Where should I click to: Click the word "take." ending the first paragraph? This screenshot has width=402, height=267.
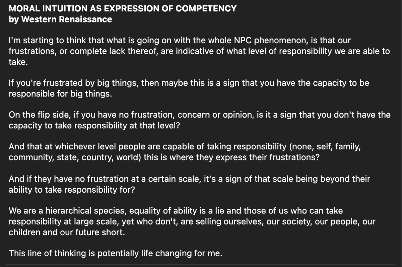(17, 62)
